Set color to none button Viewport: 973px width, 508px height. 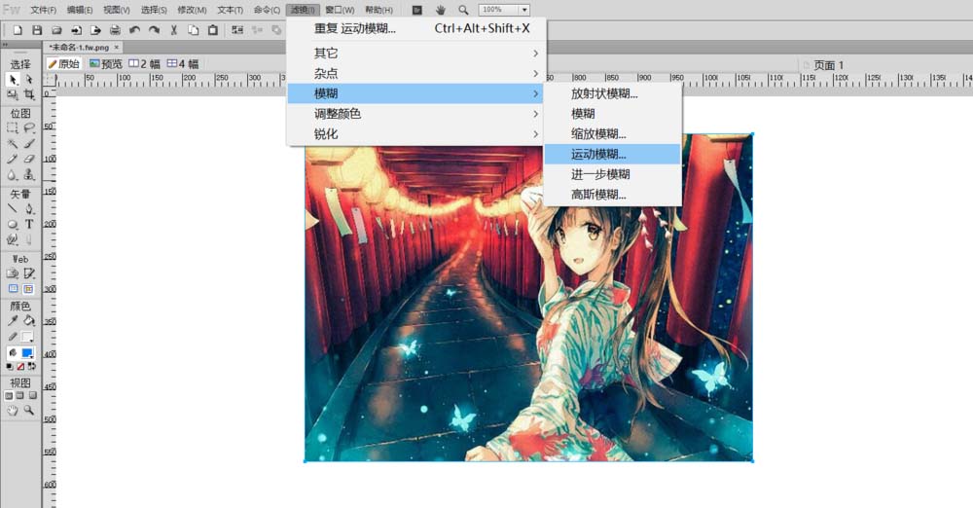pyautogui.click(x=20, y=367)
